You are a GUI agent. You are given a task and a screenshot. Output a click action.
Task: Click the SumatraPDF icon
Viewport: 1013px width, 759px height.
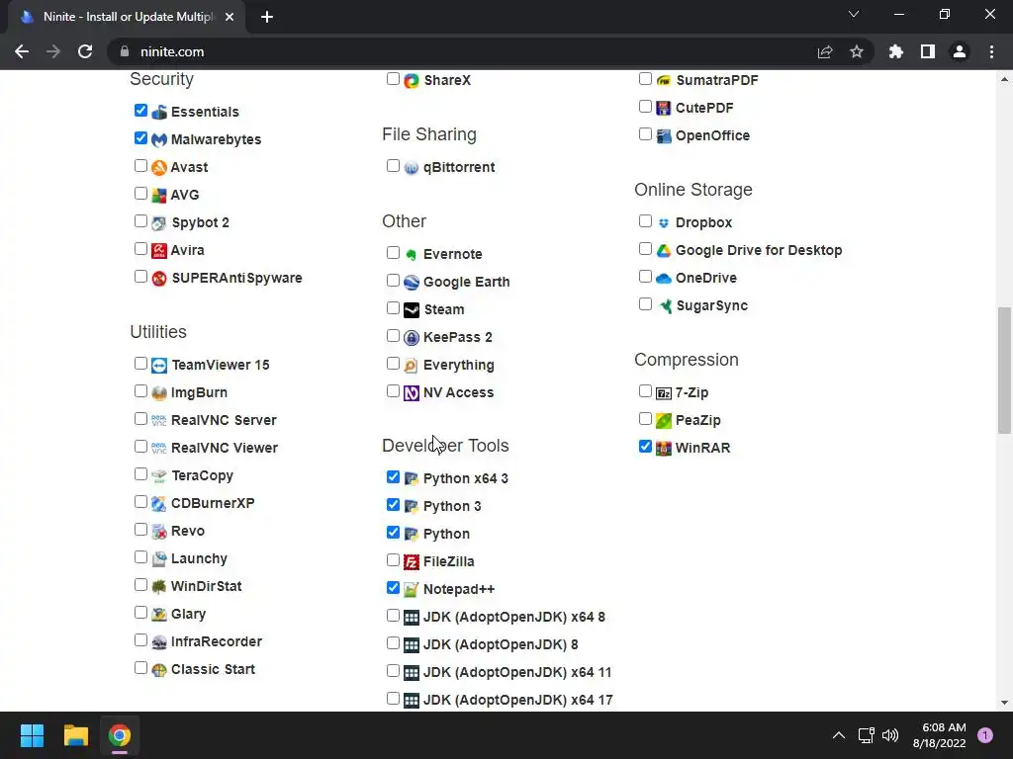(664, 81)
